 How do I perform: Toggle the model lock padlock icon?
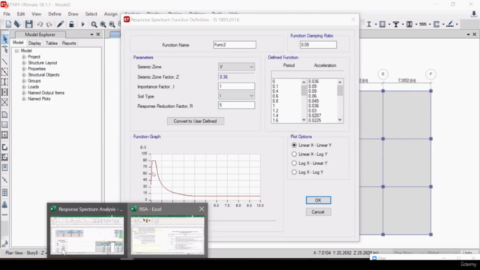point(71,24)
